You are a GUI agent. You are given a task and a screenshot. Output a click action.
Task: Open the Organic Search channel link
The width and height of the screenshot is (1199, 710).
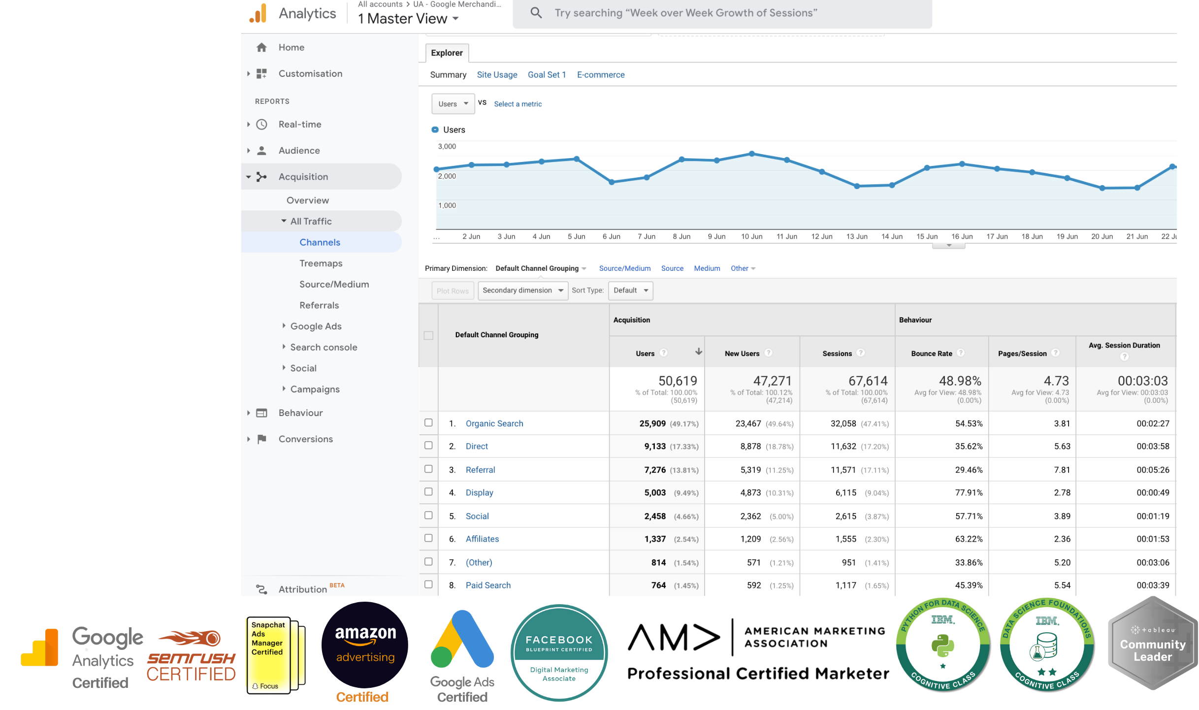[494, 423]
